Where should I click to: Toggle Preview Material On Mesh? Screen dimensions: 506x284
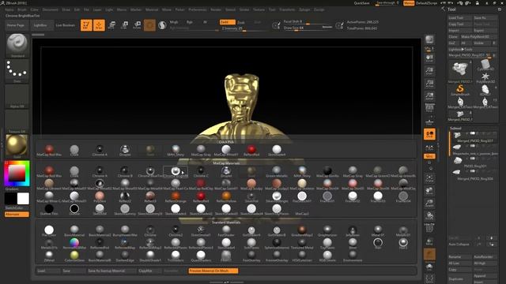point(213,271)
